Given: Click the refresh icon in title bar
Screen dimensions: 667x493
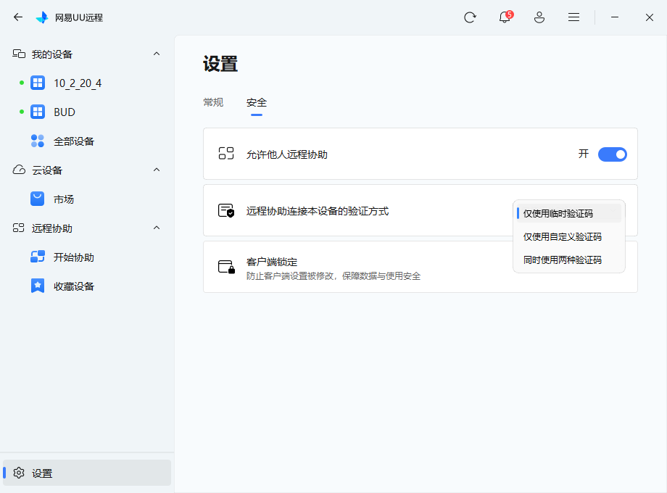Looking at the screenshot, I should (470, 17).
